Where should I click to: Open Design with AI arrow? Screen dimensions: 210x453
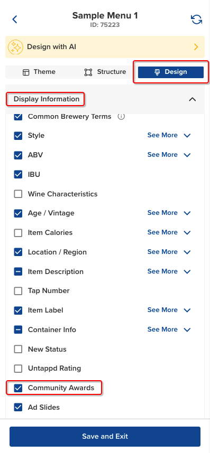click(x=196, y=47)
